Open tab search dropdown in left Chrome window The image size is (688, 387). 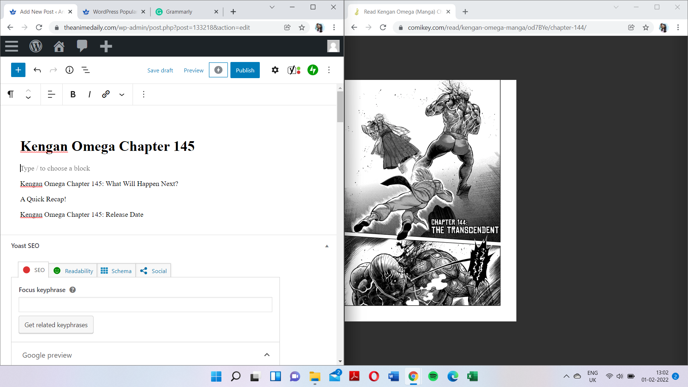pyautogui.click(x=272, y=7)
